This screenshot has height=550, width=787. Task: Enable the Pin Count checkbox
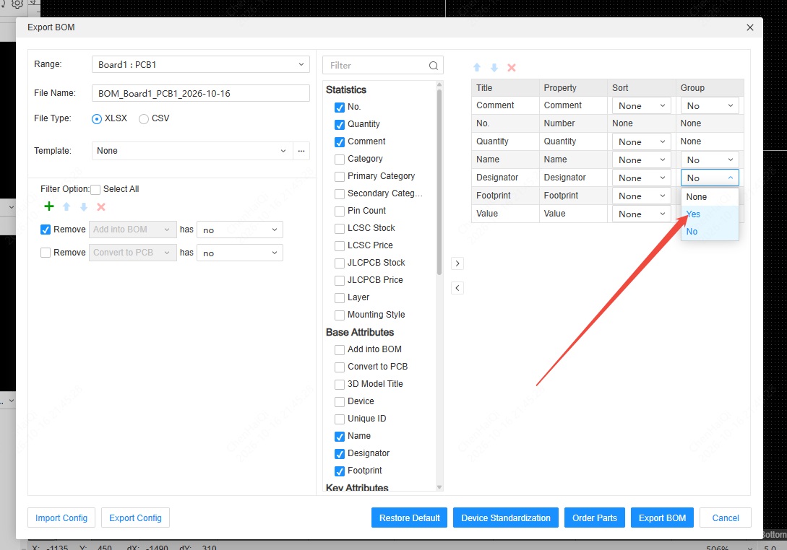(339, 211)
